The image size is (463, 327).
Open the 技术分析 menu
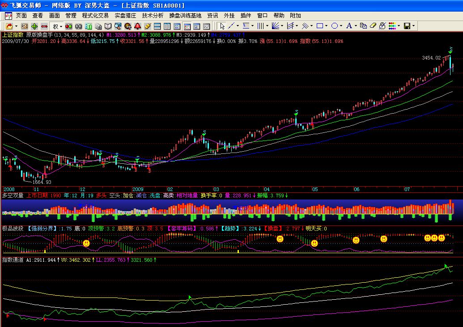[153, 16]
